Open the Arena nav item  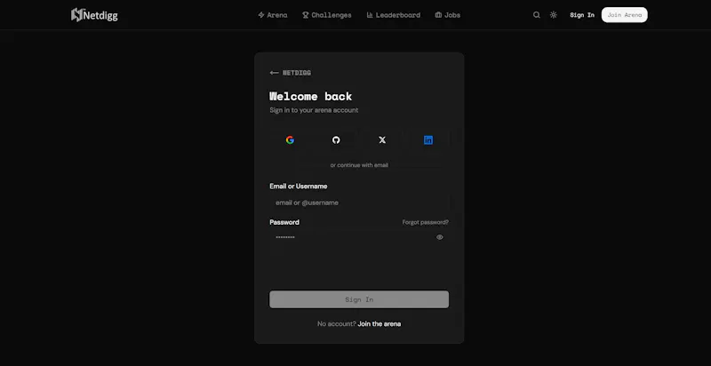coord(273,15)
